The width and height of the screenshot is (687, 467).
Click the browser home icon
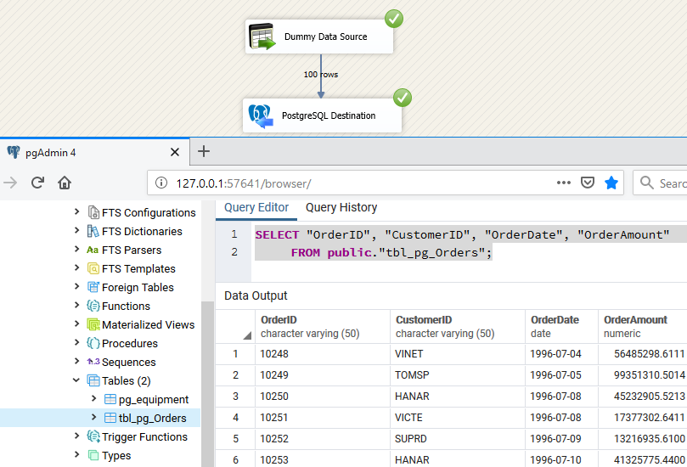[65, 183]
